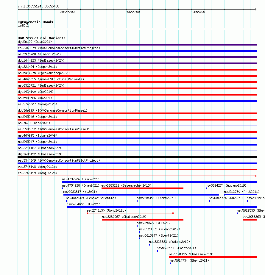Click the thin red bar under esv2746130
This screenshot has width=265, height=275.
130,213
